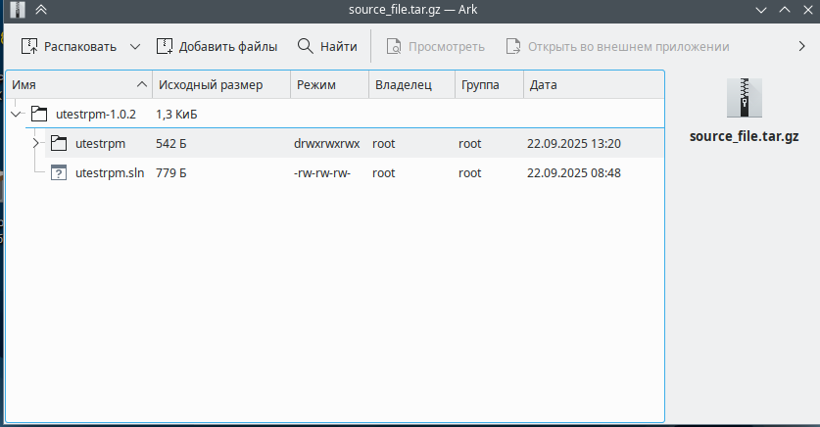820x427 pixels.
Task: Click the Ark app icon in title bar
Action: (x=18, y=10)
